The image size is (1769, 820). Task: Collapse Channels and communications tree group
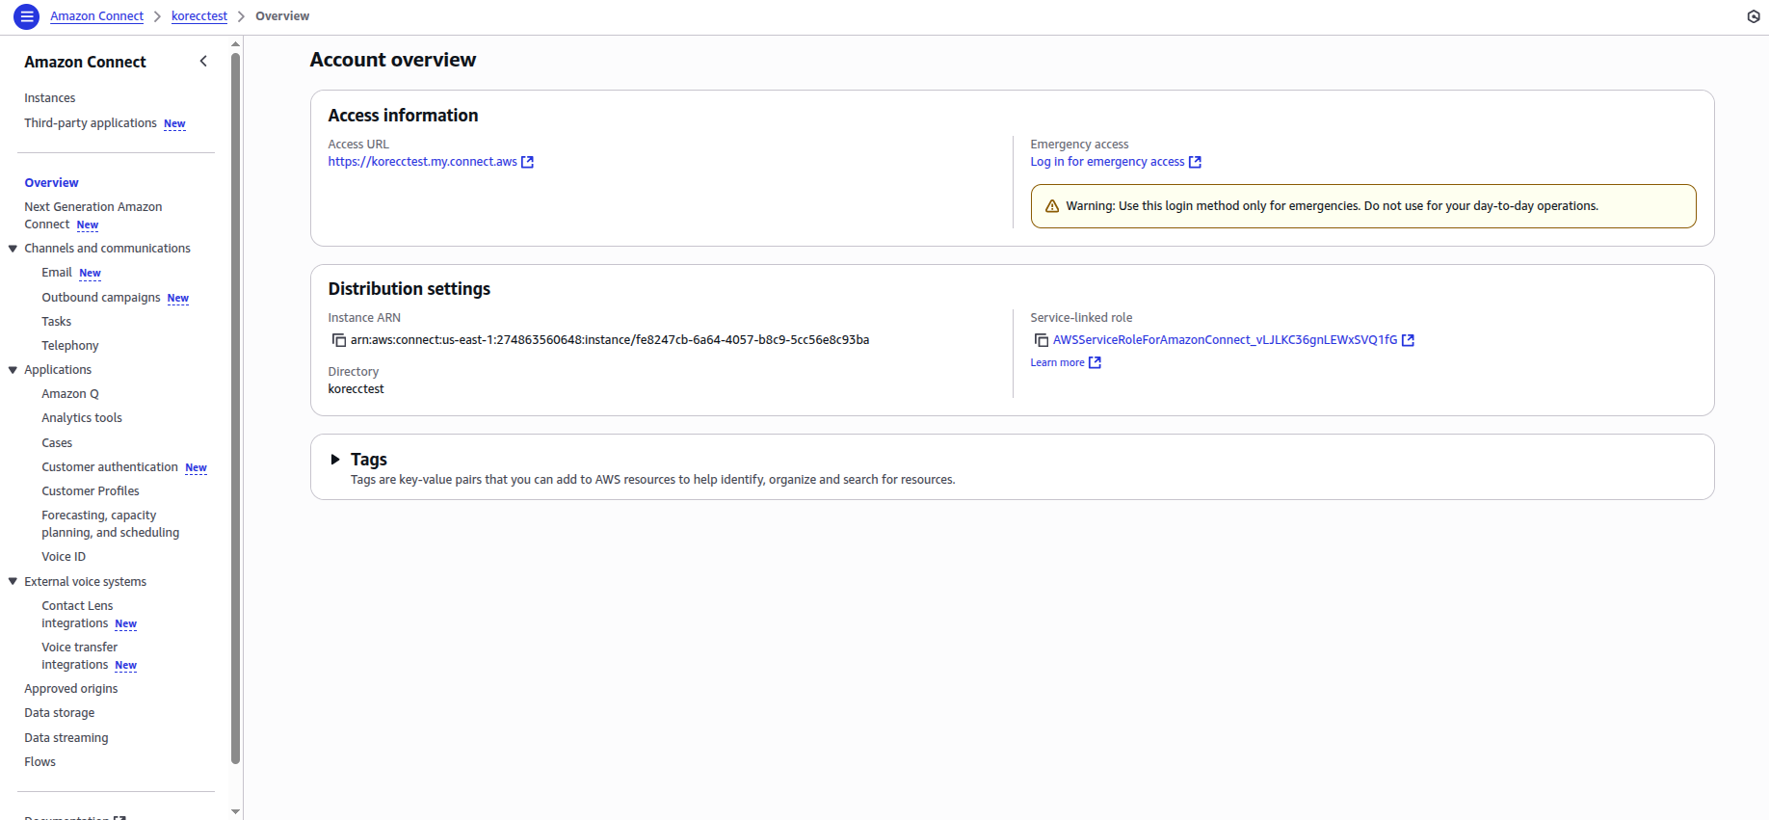(x=13, y=249)
